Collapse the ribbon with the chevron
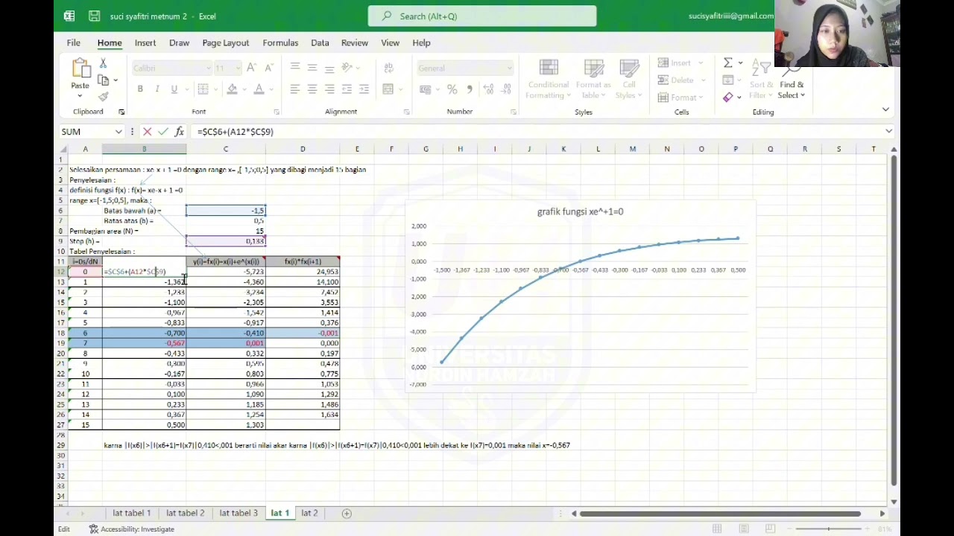 (885, 109)
